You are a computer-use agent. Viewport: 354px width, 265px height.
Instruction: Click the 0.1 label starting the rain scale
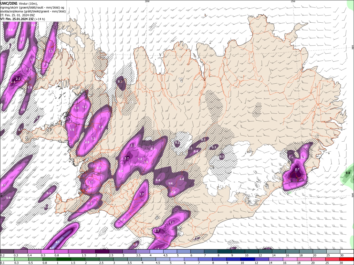click(x=2, y=263)
